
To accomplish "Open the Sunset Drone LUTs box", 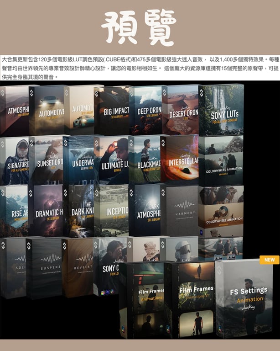I will [46, 160].
